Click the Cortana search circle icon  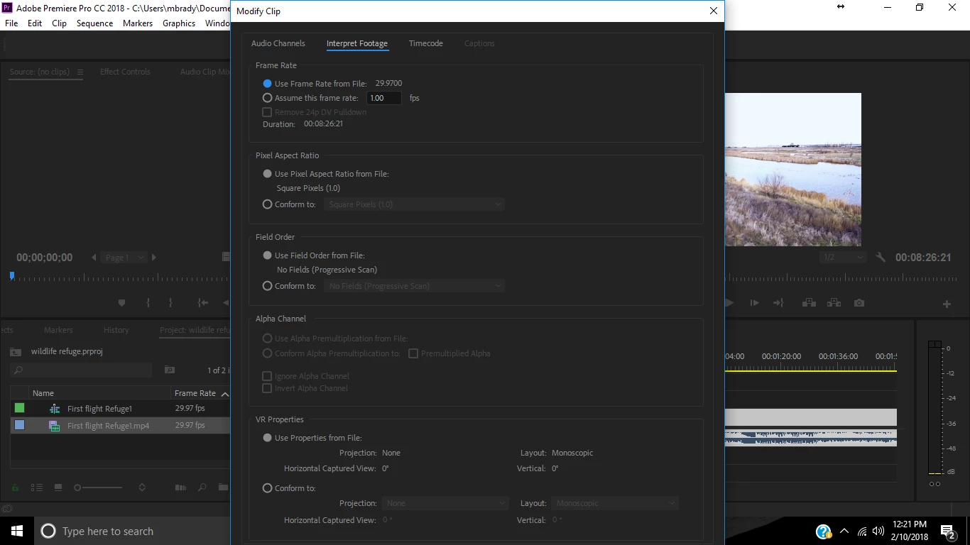tap(48, 531)
